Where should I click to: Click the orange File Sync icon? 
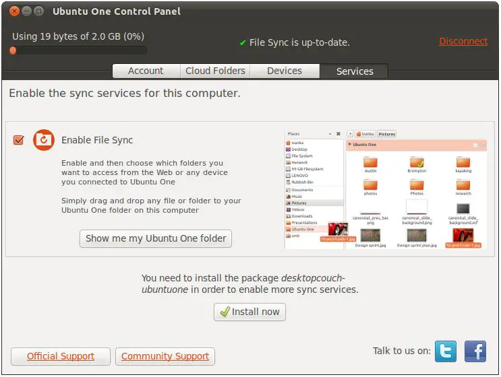pos(44,140)
